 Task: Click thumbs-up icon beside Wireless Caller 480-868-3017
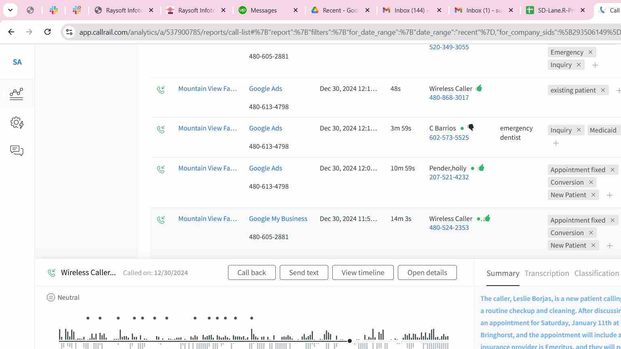[479, 88]
